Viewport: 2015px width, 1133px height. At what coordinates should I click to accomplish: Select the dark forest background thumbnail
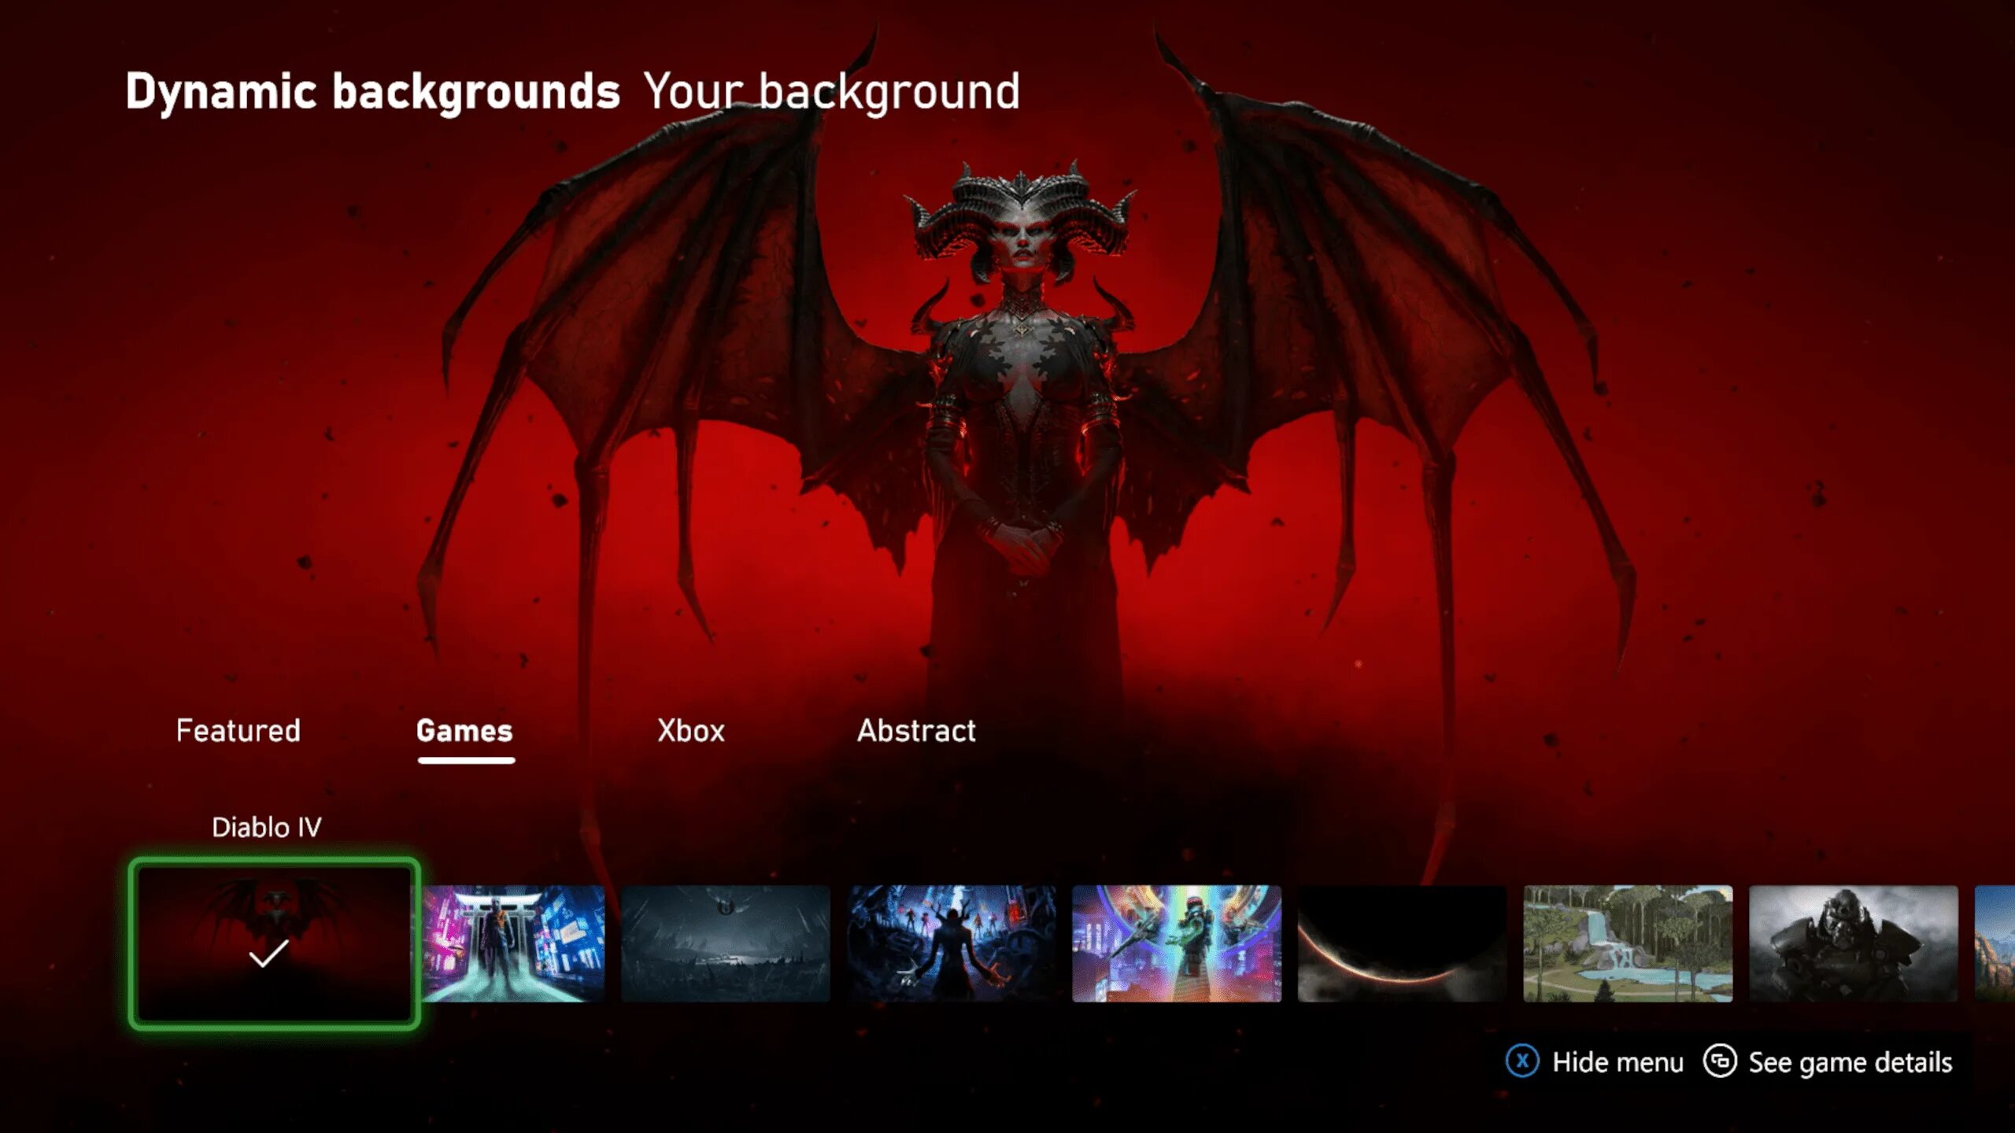[x=727, y=943]
